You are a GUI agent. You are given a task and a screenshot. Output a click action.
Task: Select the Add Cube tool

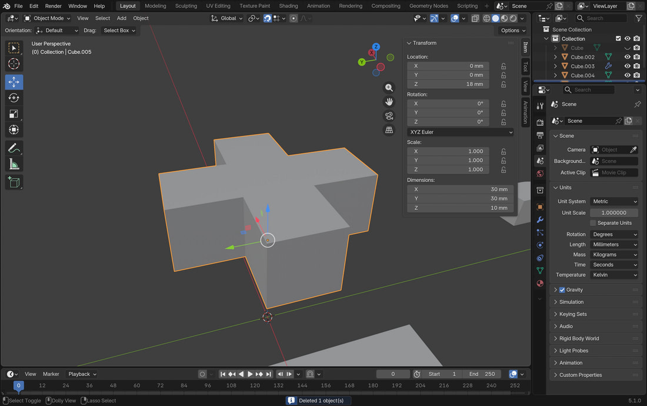pyautogui.click(x=14, y=182)
